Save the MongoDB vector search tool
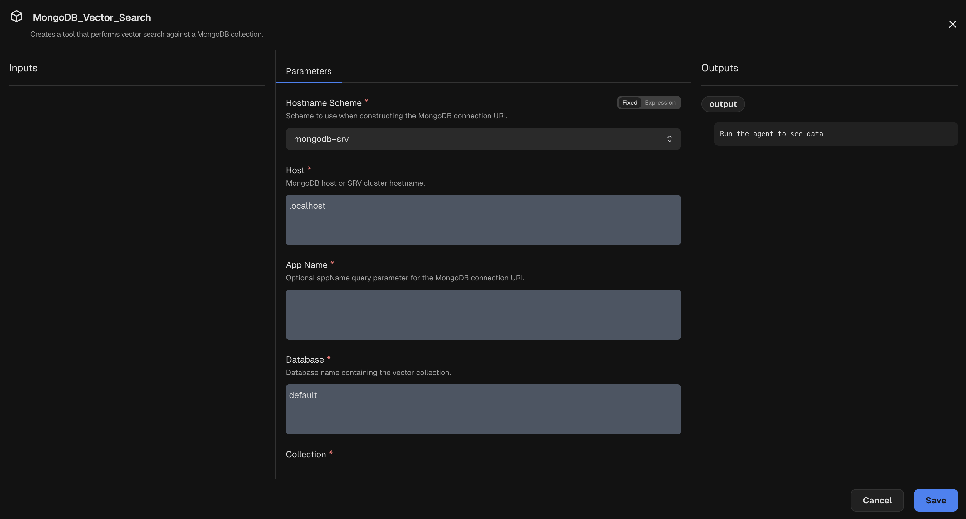 (936, 500)
